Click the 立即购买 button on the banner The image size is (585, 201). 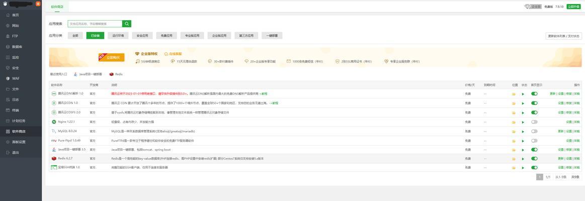[x=112, y=57]
